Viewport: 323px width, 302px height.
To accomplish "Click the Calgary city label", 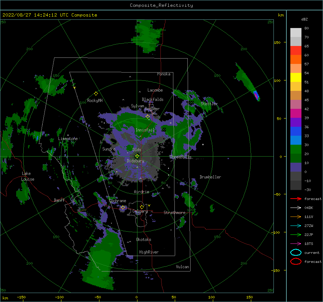I will (140, 211).
